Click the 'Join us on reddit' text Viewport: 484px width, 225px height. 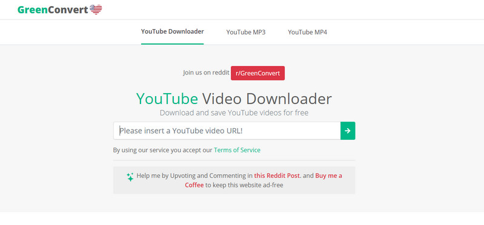click(206, 73)
